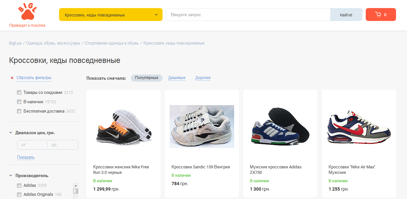Click the manufacturer list scrollbar
407x199 pixels.
(x=76, y=191)
